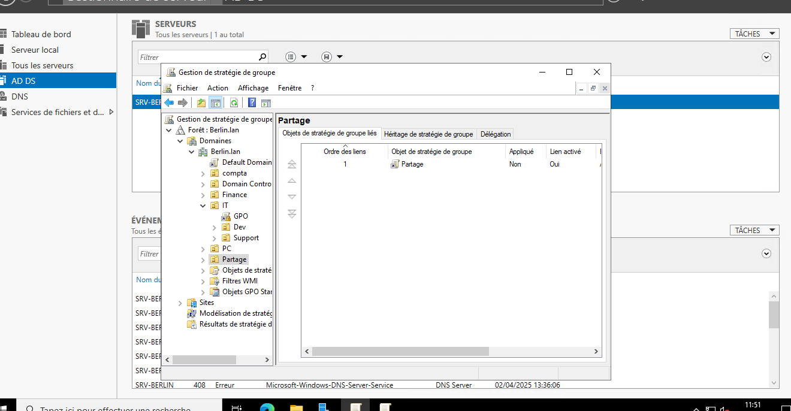Click the Up one level folder icon
This screenshot has height=411, width=791.
201,103
